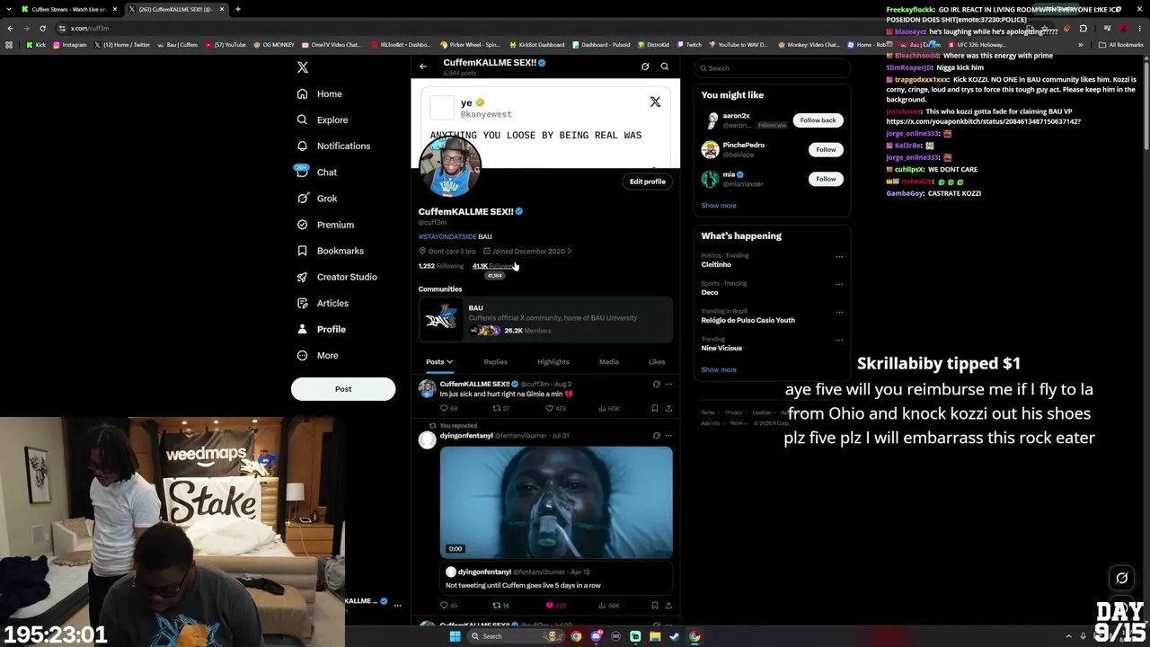Open Explore in the X sidebar
The height and width of the screenshot is (647, 1150).
point(322,120)
